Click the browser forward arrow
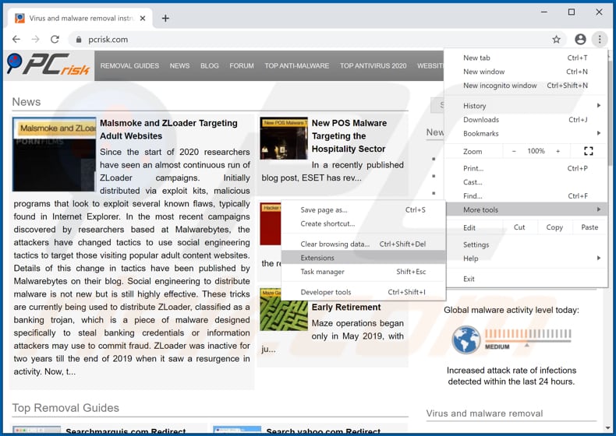The image size is (616, 436). click(35, 40)
